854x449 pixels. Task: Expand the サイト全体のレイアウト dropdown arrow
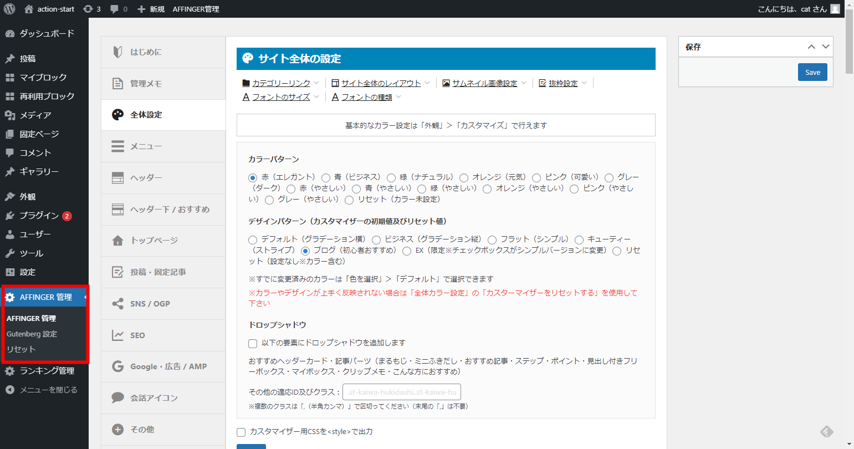(427, 83)
